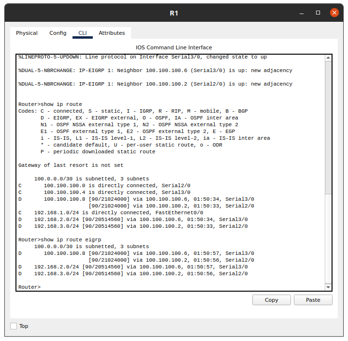The image size is (348, 341).
Task: Click the final Router> prompt line
Action: tap(29, 287)
